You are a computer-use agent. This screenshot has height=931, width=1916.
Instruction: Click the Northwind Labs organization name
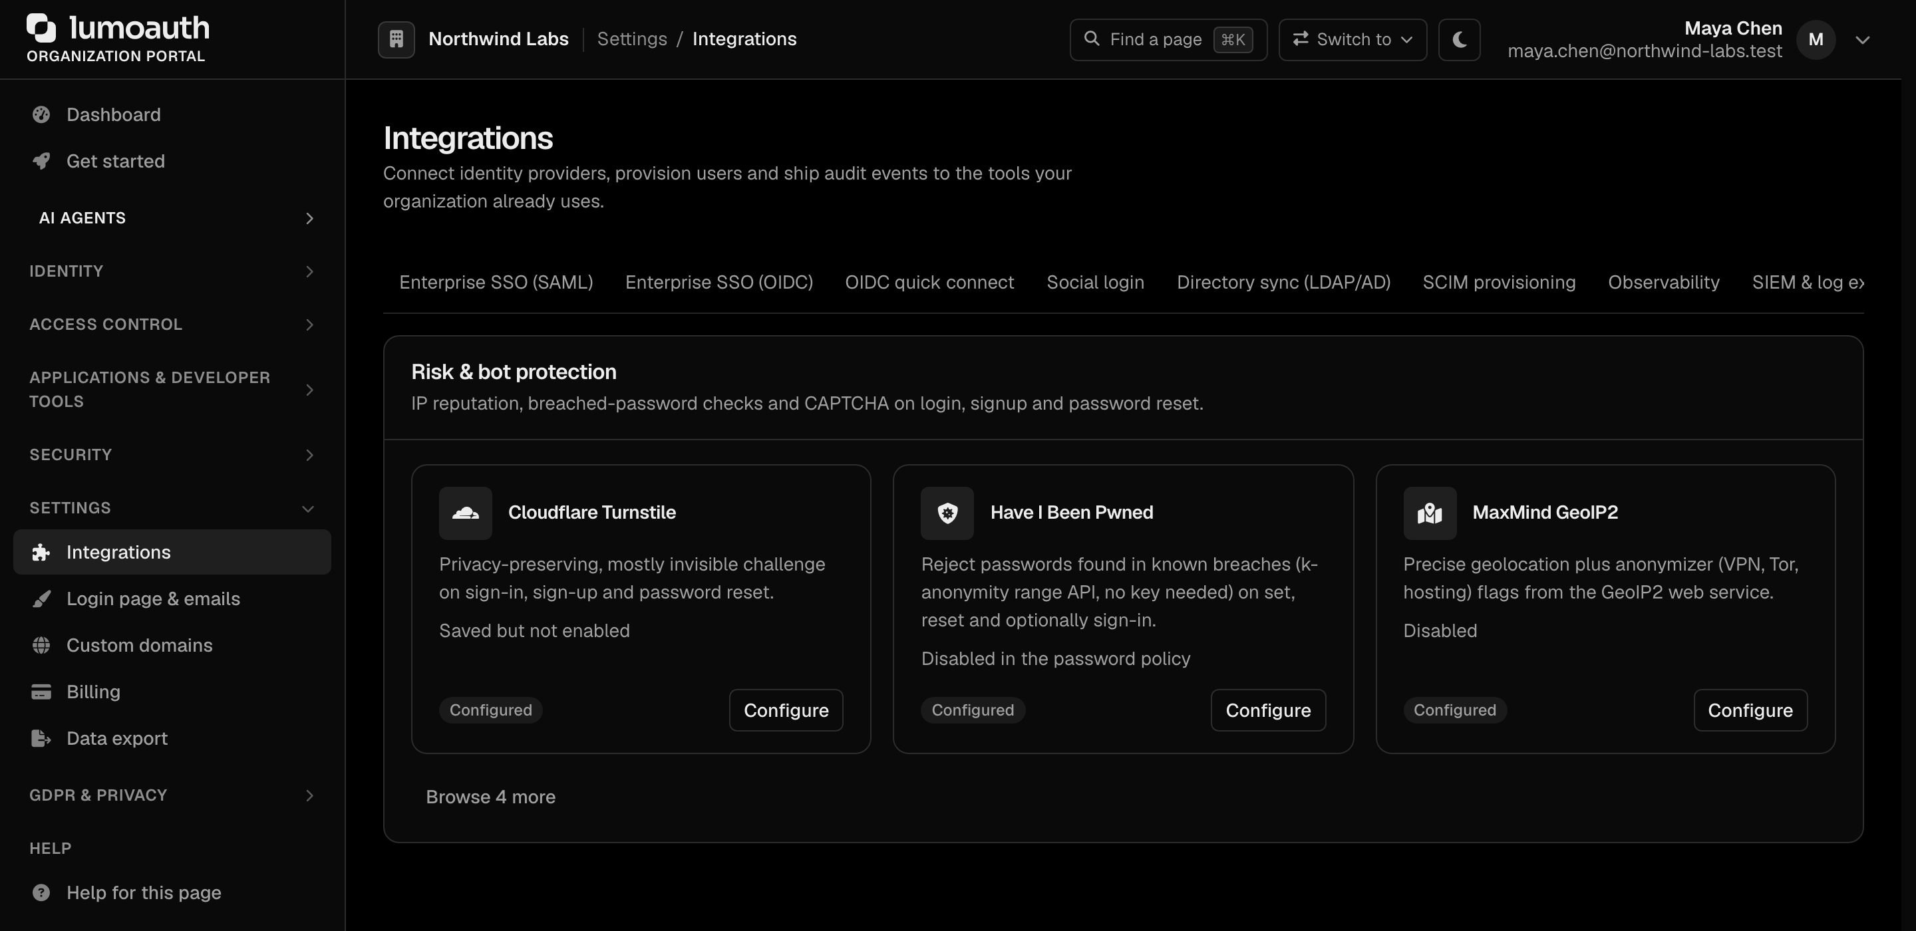coord(498,39)
